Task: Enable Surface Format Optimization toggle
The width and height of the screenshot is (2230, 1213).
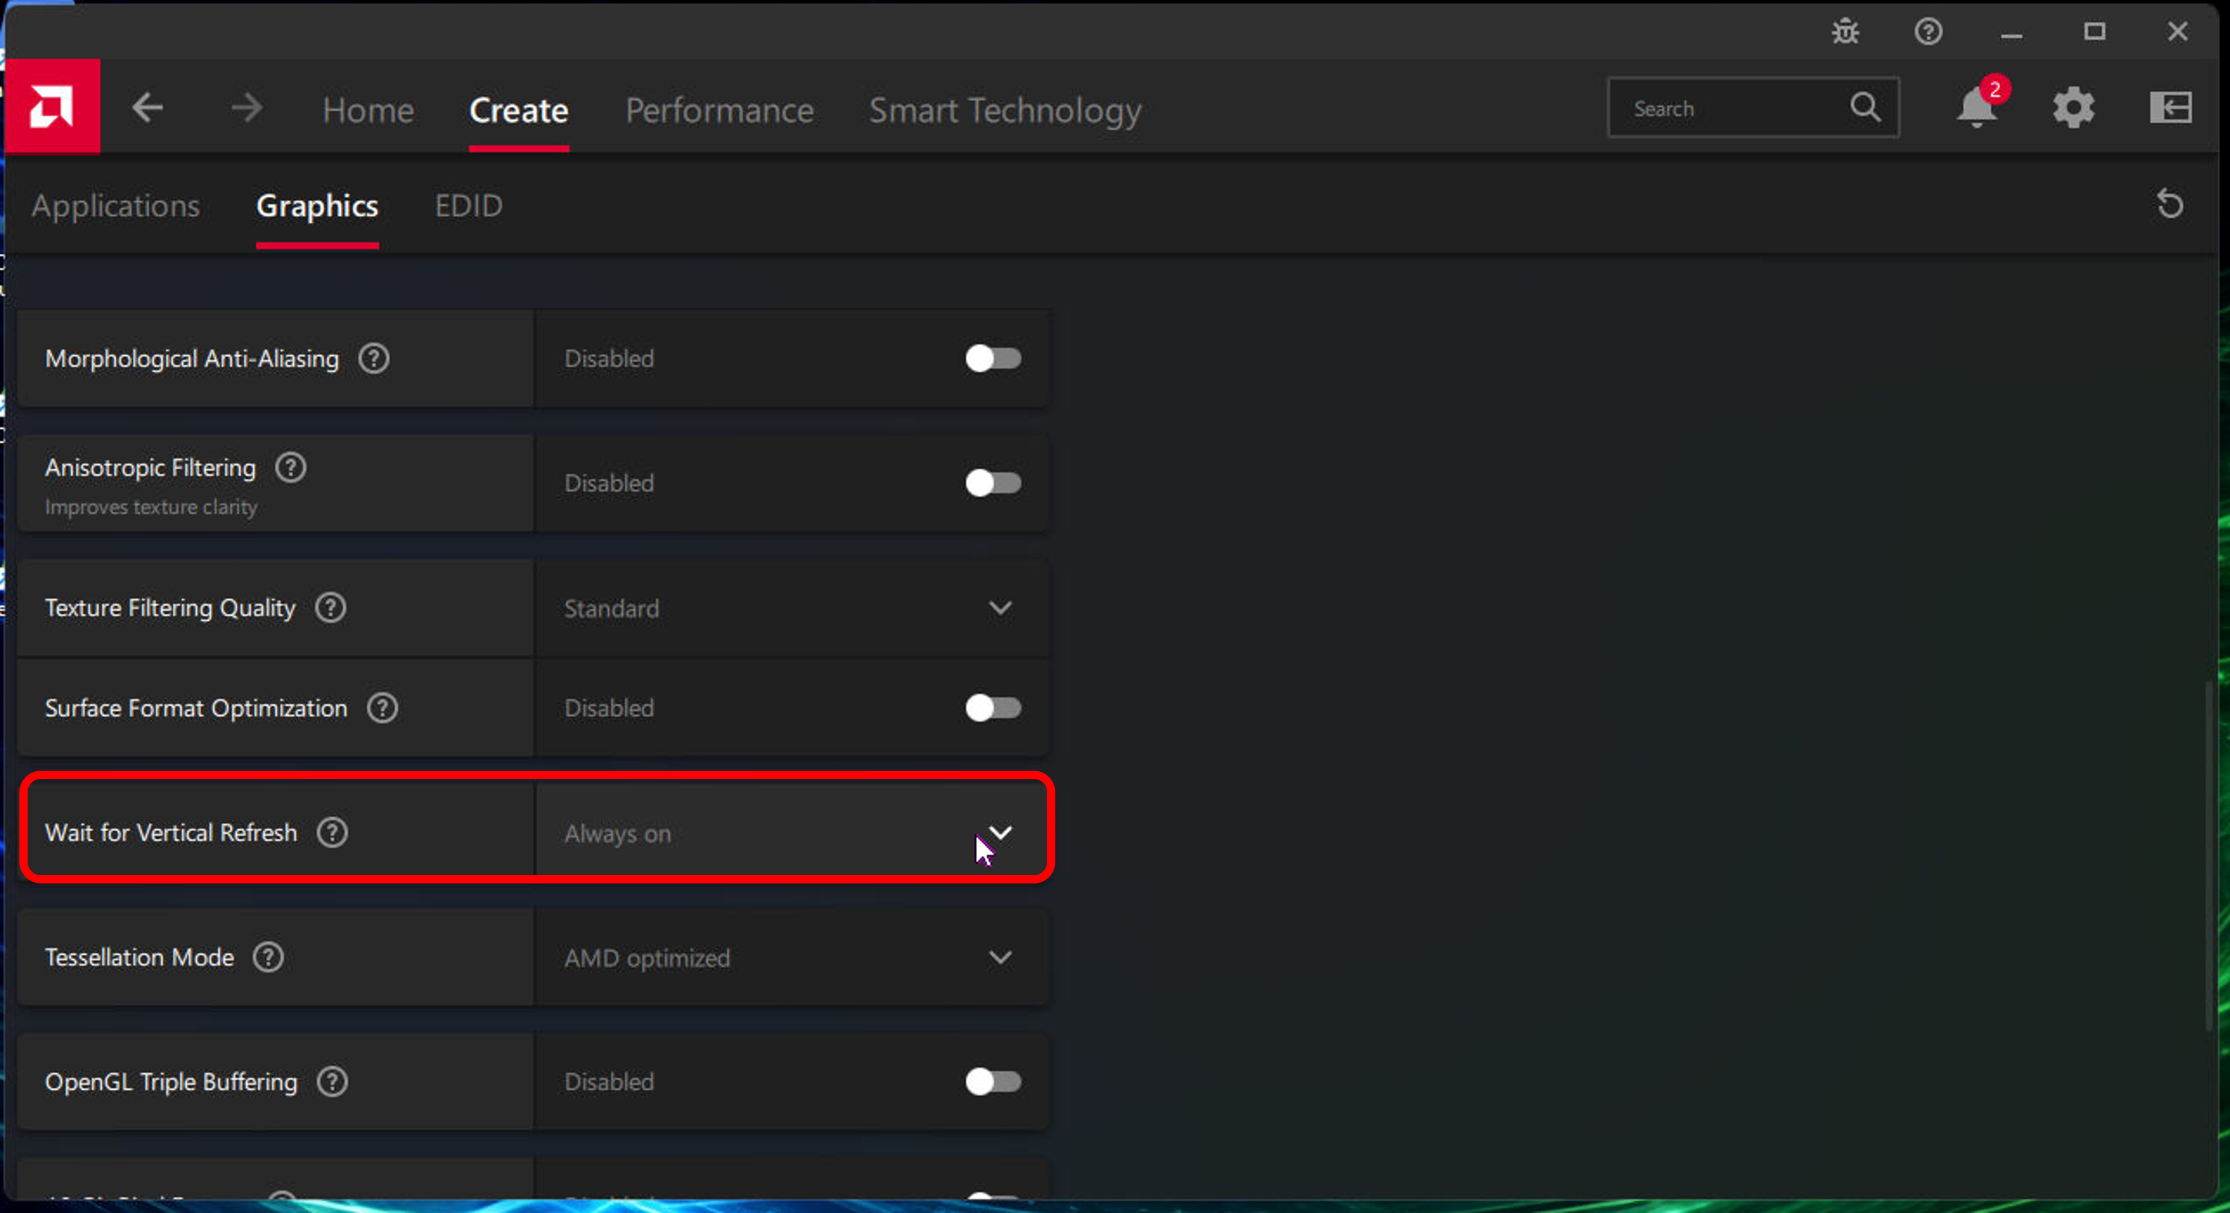Action: (993, 708)
